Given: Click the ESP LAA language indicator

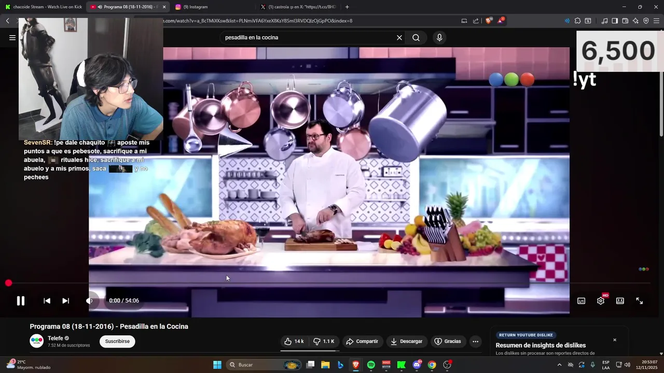Looking at the screenshot, I should (x=606, y=365).
